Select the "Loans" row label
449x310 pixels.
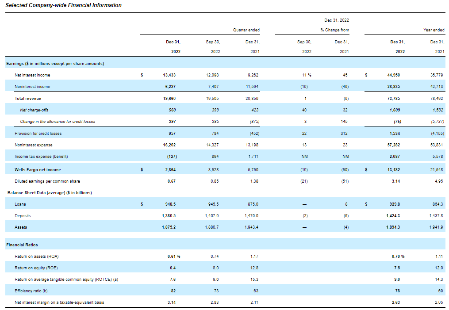click(20, 204)
